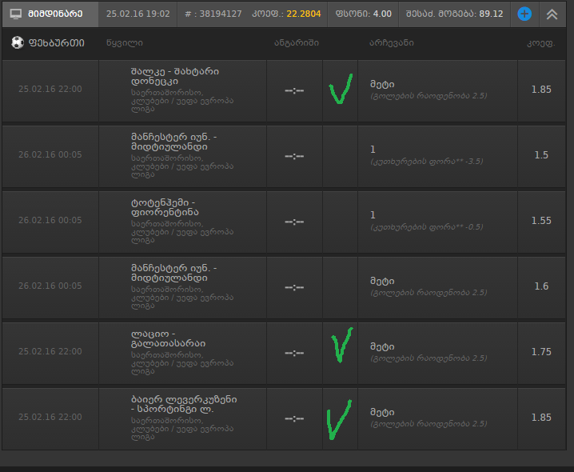Click odds 1.6 value
This screenshot has width=574, height=472.
(541, 286)
